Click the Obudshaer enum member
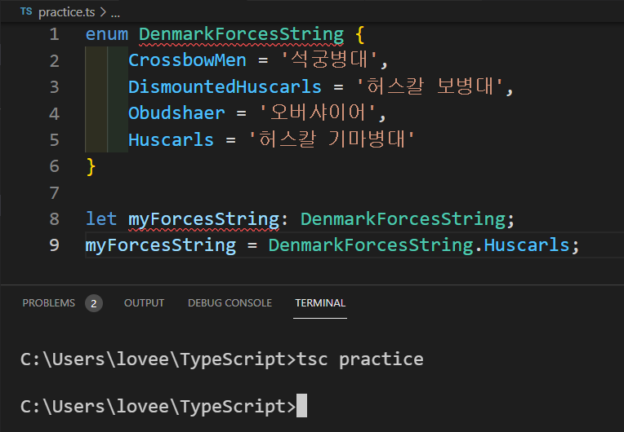The image size is (624, 432). point(176,113)
